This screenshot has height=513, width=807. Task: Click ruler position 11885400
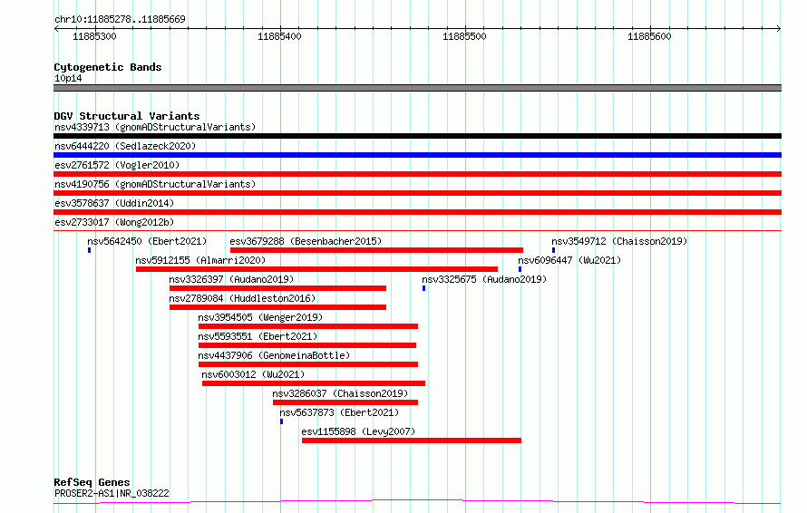click(x=279, y=36)
